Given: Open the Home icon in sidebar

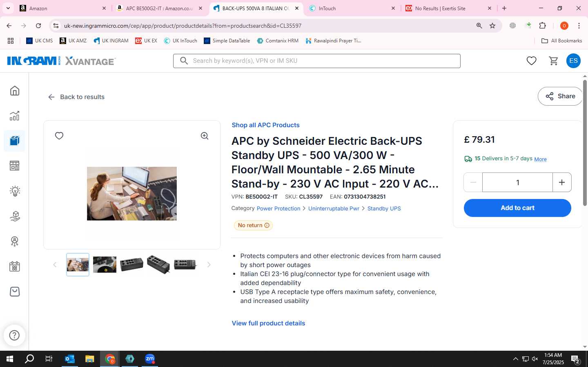Looking at the screenshot, I should (15, 91).
